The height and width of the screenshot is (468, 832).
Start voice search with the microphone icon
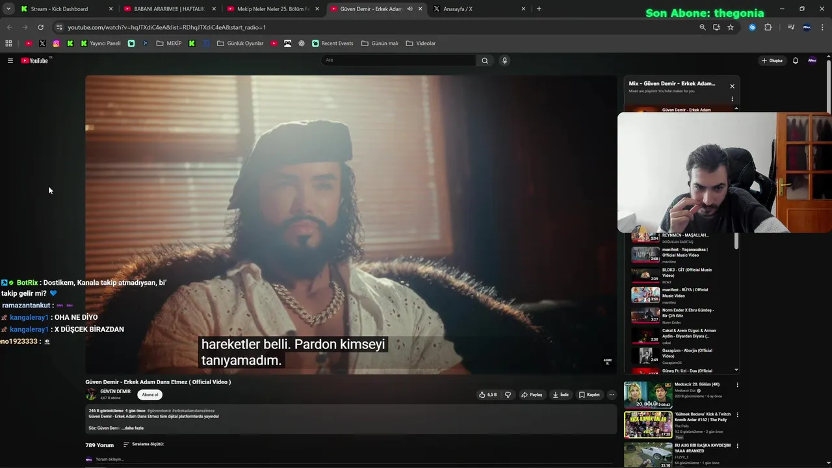point(504,60)
